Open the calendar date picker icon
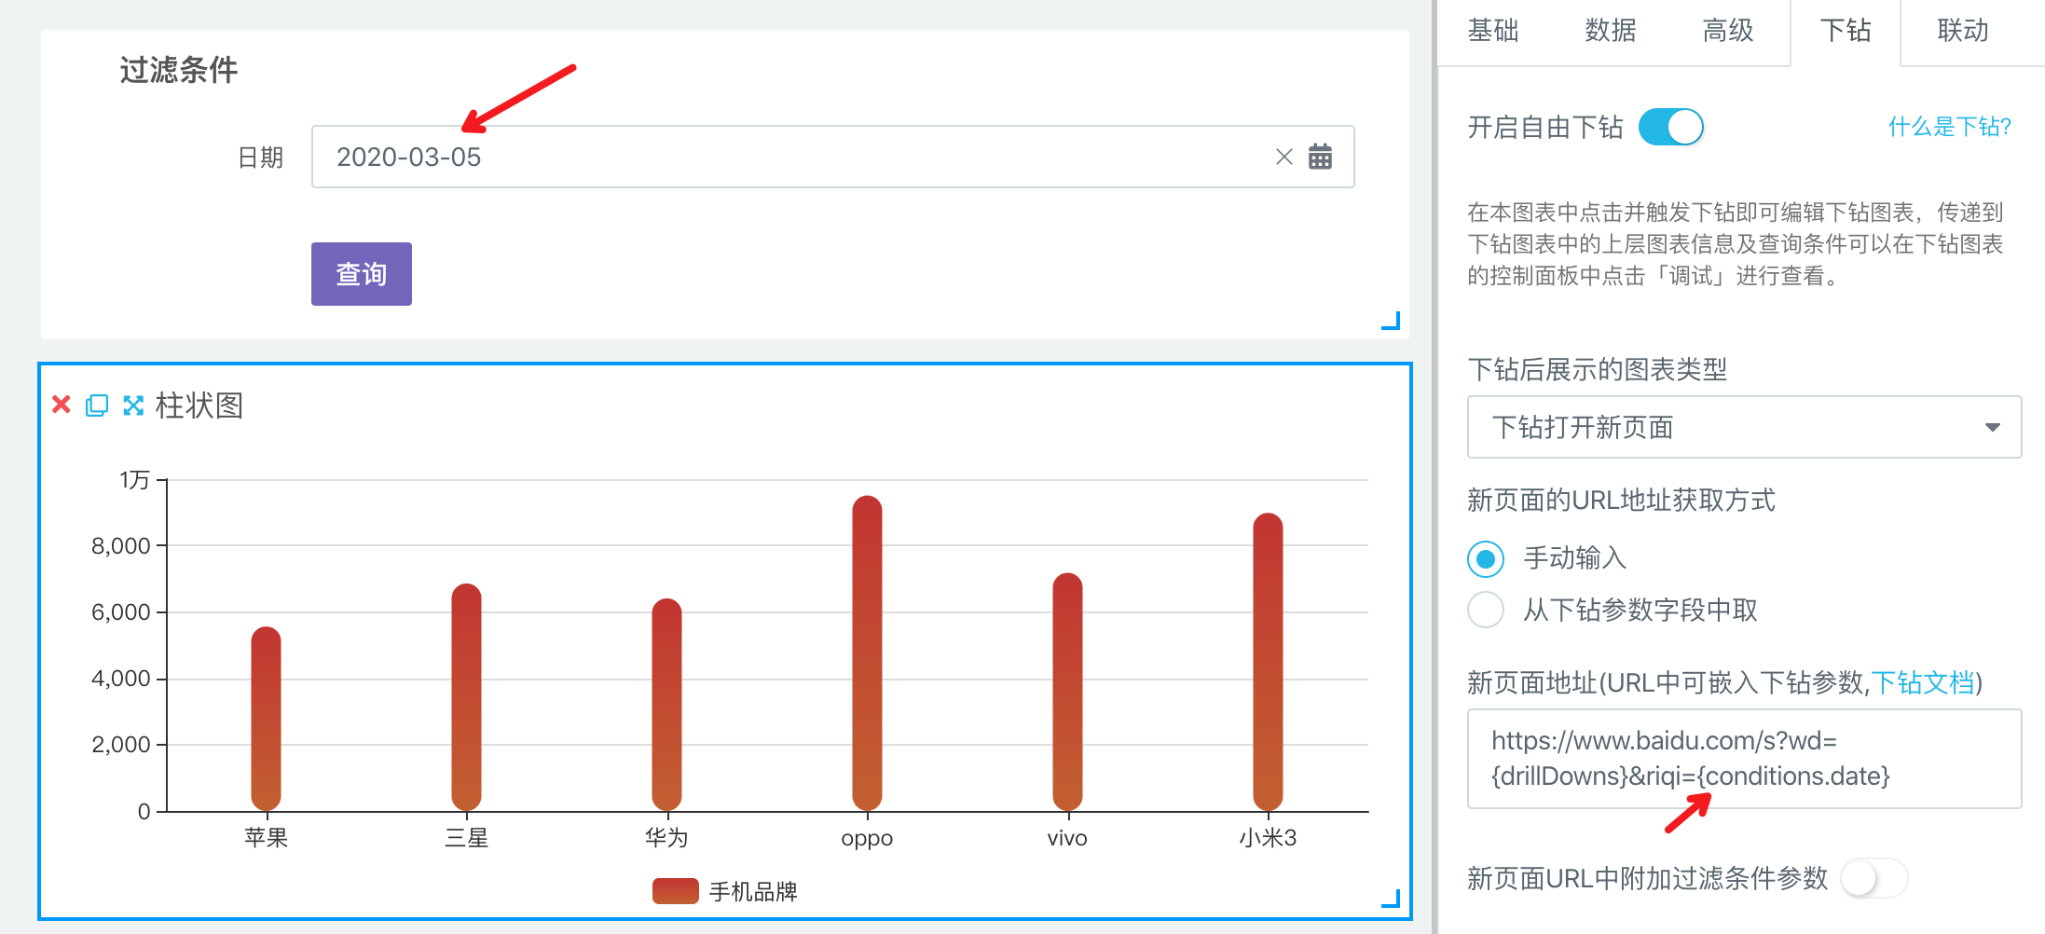This screenshot has height=934, width=2045. [1320, 157]
